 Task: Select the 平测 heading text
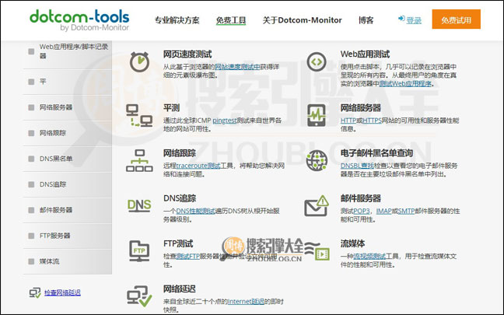pos(171,108)
